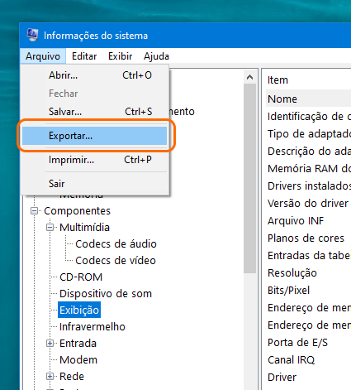Screen dimensions: 351x390
Task: Select Codecs de áudio in tree
Action: tap(116, 244)
